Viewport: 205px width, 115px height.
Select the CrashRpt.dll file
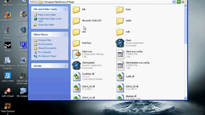pyautogui.click(x=87, y=77)
